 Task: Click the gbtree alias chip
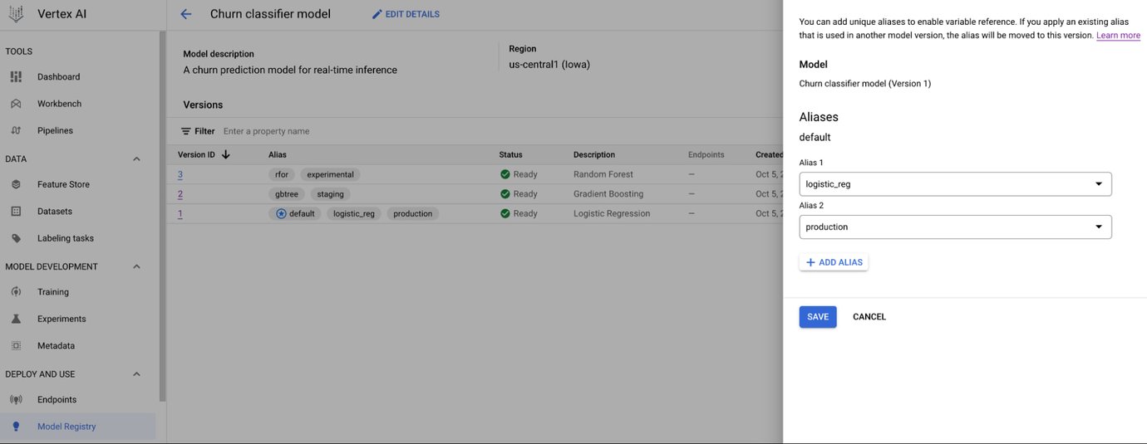pyautogui.click(x=287, y=193)
